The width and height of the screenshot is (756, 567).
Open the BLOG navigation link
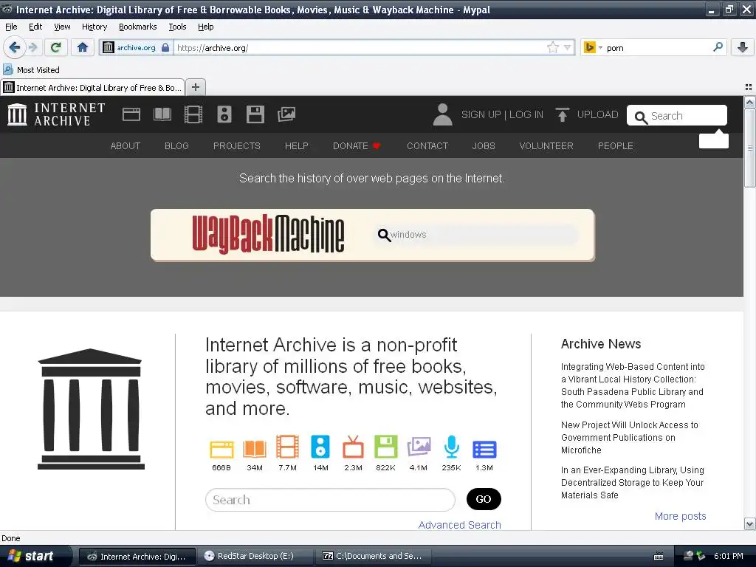coord(176,145)
